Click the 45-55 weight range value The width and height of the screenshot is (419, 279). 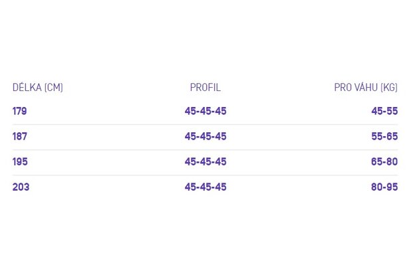[384, 111]
